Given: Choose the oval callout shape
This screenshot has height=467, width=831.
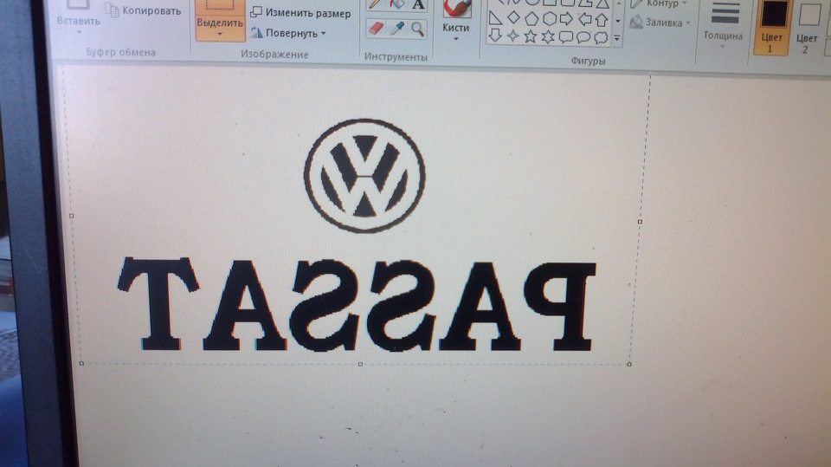Looking at the screenshot, I should coord(583,37).
